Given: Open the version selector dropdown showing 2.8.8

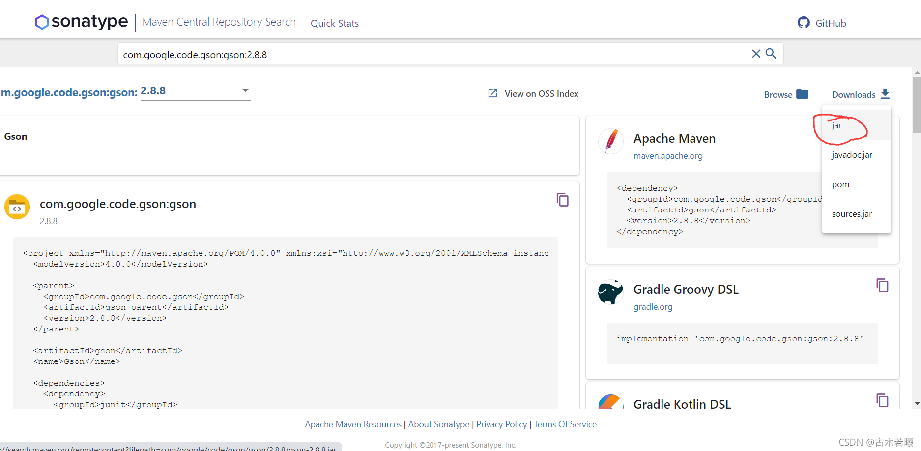Looking at the screenshot, I should (245, 91).
